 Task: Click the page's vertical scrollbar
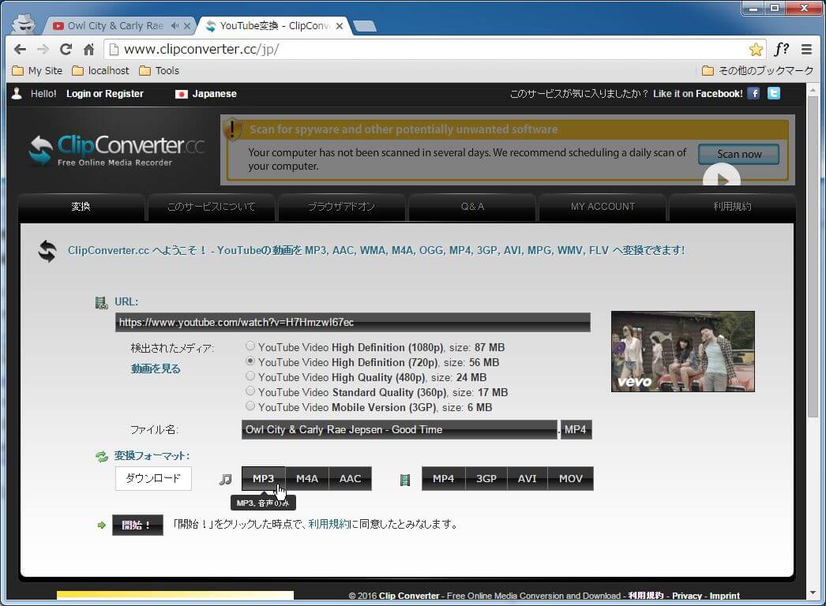[x=813, y=260]
